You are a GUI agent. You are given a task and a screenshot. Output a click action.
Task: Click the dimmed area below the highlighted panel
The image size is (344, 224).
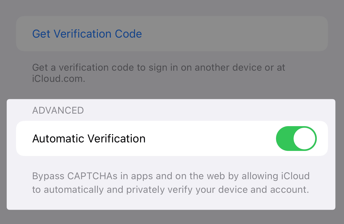pos(171,217)
